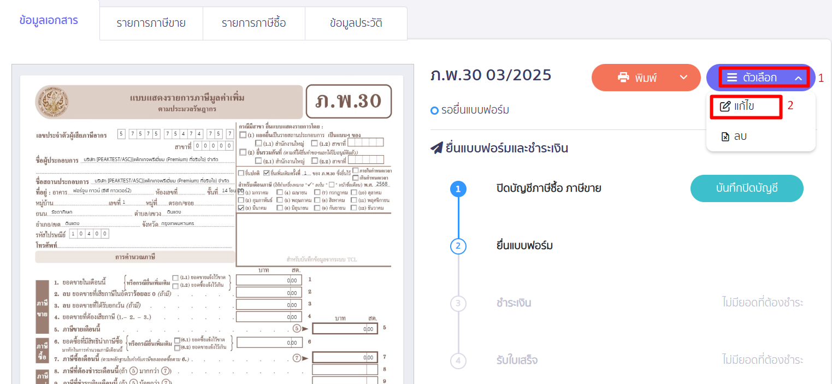The width and height of the screenshot is (832, 384).
Task: Click the แบบแสดงรายการภาษีมูลค่าเพิ่ม form title
Action: [x=187, y=98]
